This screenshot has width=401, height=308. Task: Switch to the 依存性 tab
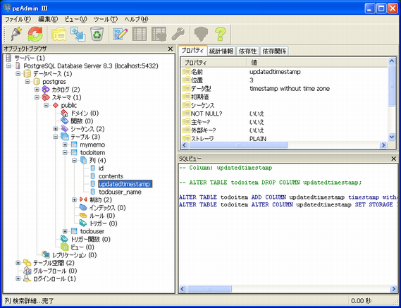(247, 51)
